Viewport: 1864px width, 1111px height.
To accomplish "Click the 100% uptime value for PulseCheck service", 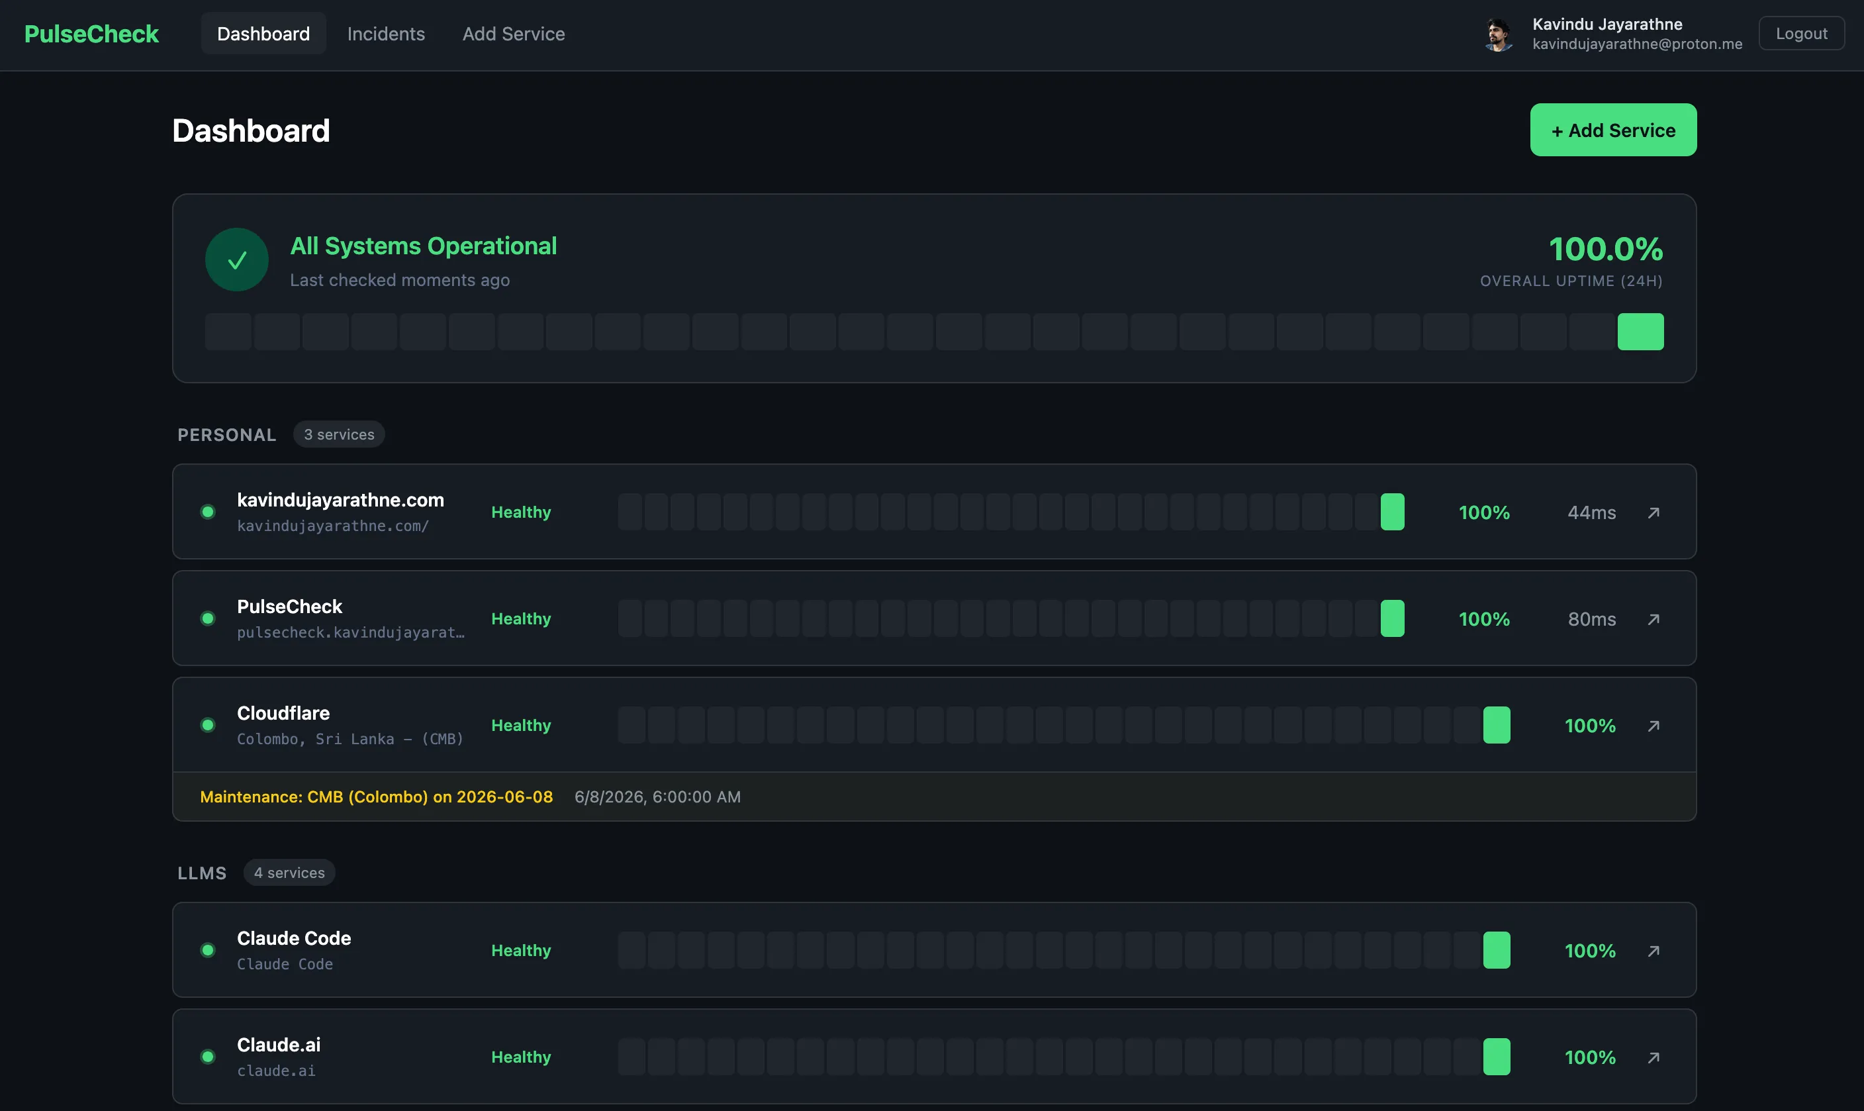I will tap(1485, 619).
